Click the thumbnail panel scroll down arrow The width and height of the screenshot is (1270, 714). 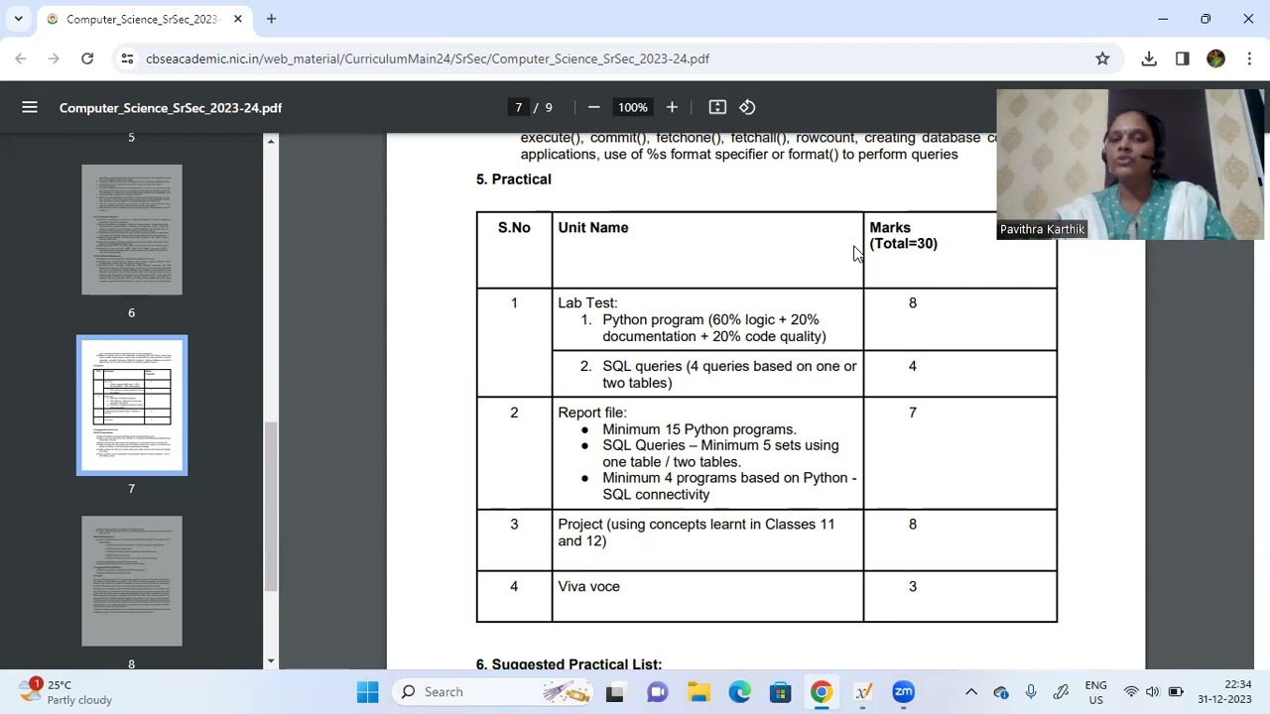coord(270,661)
